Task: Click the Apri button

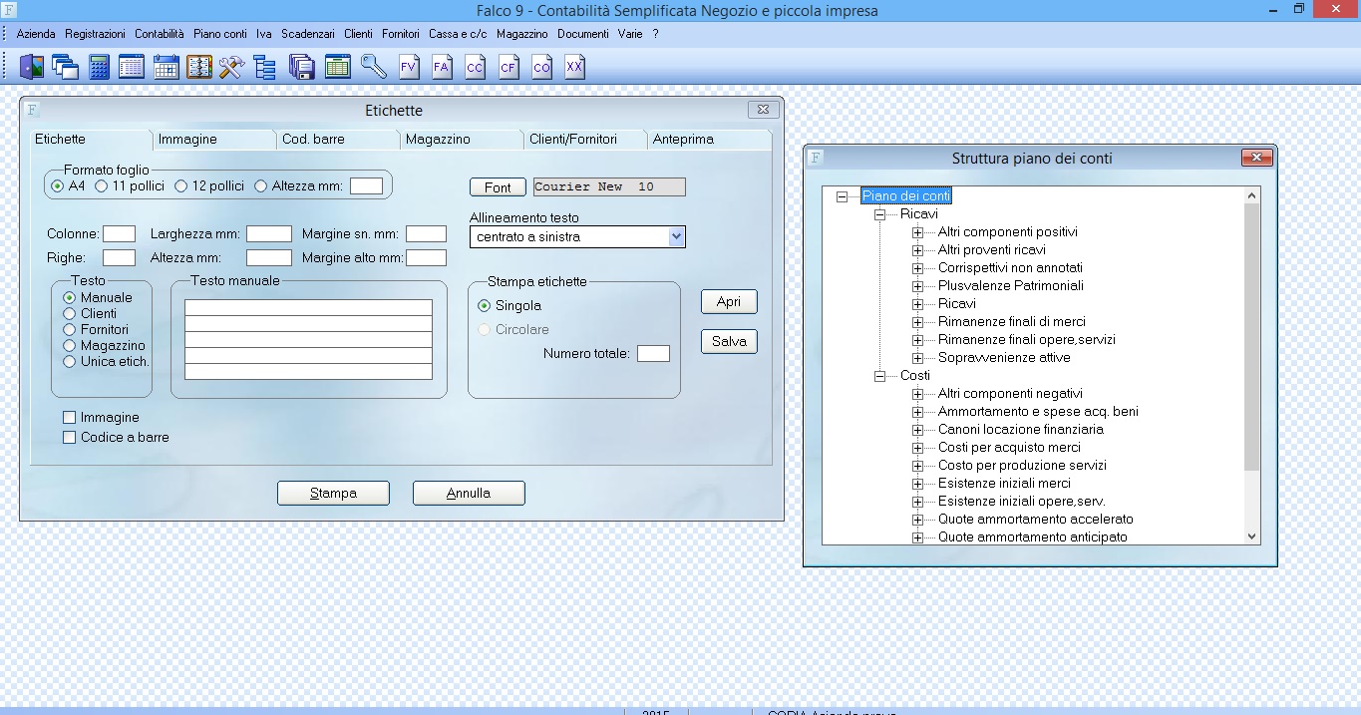Action: pos(729,302)
